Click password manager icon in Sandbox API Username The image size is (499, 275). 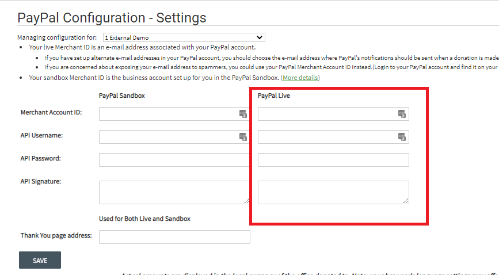(x=243, y=137)
